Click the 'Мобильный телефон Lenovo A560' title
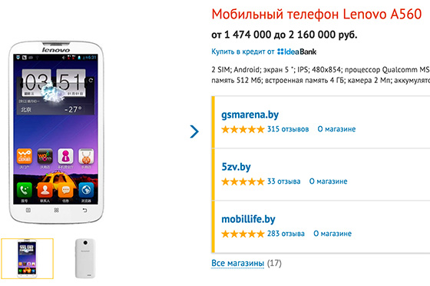The image size is (430, 286). pos(316,14)
